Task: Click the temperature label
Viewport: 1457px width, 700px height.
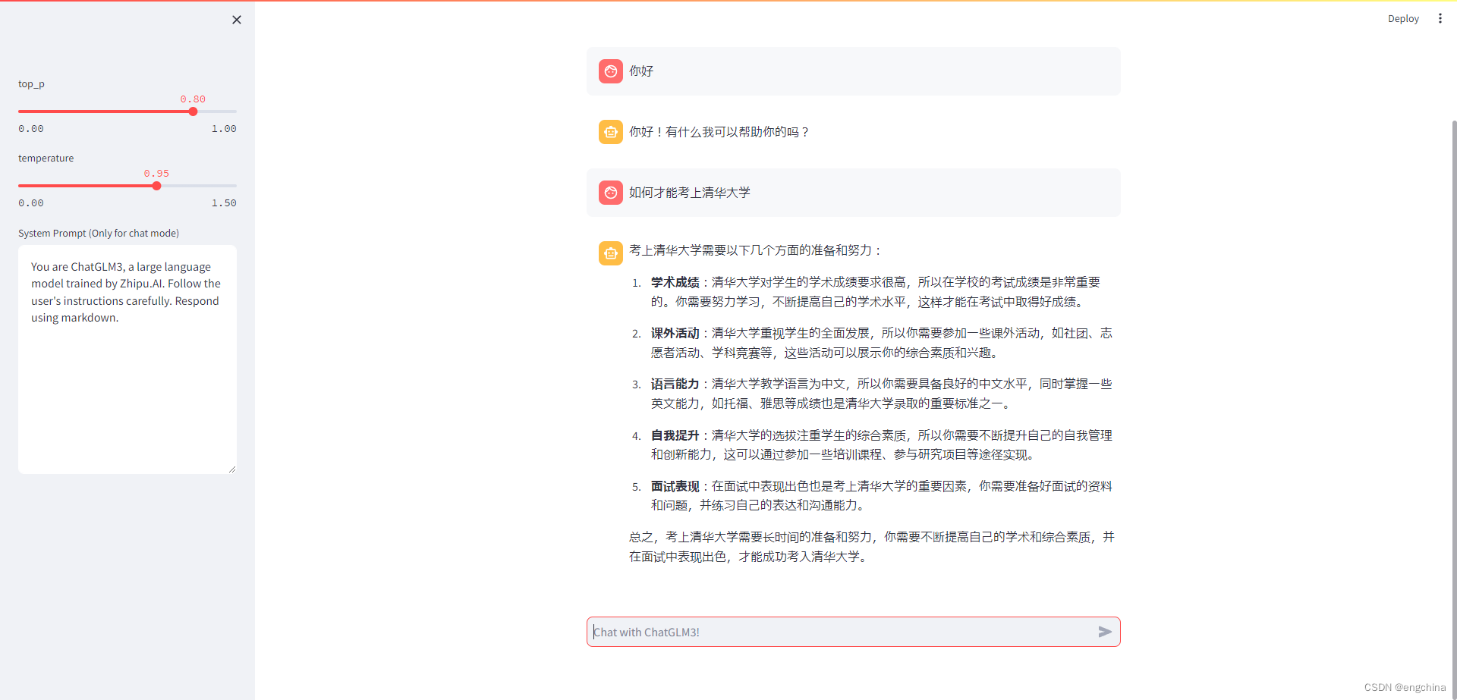Action: [46, 159]
